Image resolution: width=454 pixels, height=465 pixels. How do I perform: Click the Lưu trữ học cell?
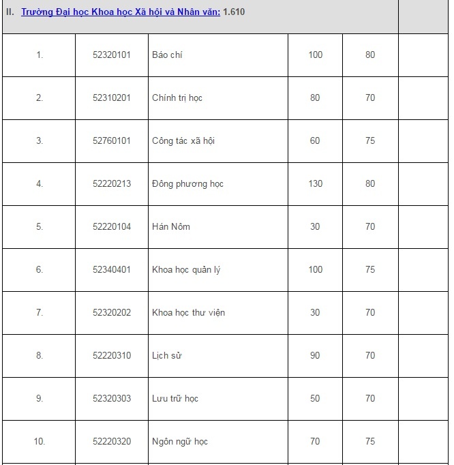tap(175, 398)
